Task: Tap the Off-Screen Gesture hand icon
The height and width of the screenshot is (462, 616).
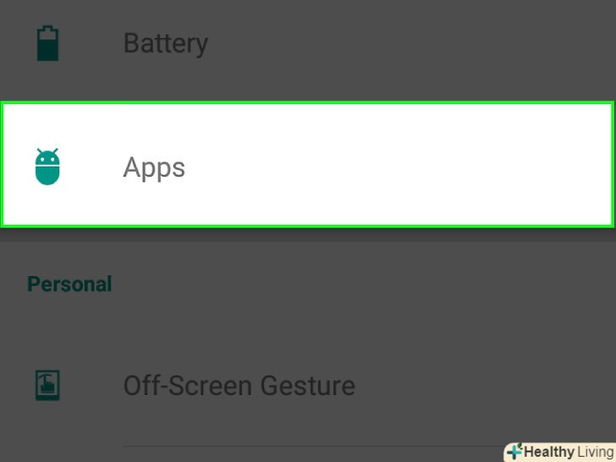Action: [x=47, y=385]
